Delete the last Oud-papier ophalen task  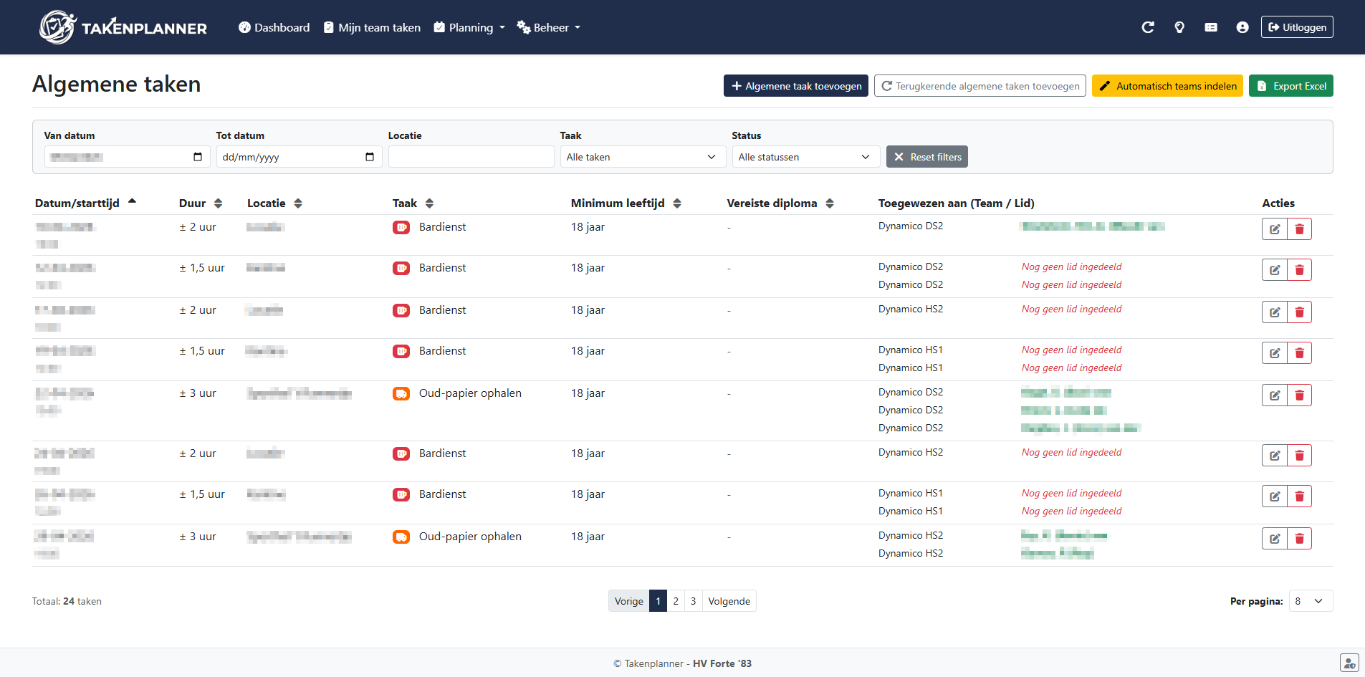pyautogui.click(x=1299, y=539)
